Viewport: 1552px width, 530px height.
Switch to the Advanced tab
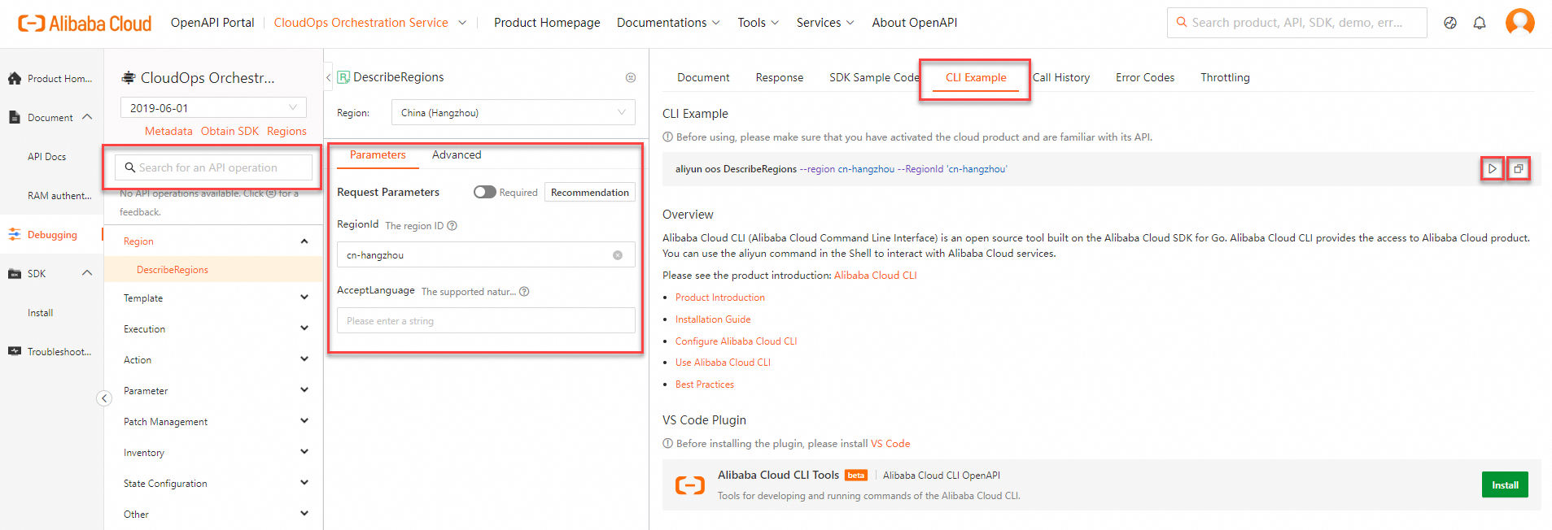(457, 155)
